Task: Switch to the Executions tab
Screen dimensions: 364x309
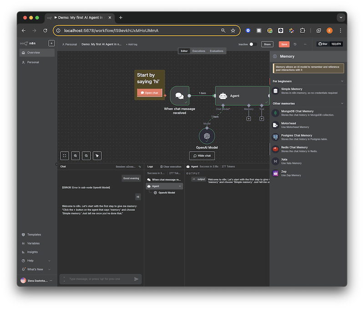Action: click(x=199, y=51)
